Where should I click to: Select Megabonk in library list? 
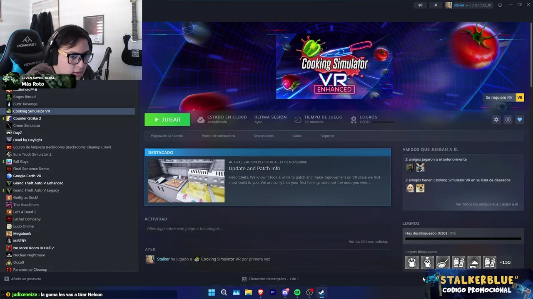tap(22, 233)
